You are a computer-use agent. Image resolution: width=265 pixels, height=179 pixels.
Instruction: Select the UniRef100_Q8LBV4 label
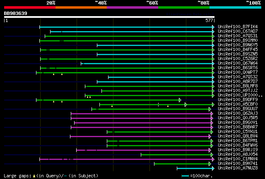click(x=238, y=136)
